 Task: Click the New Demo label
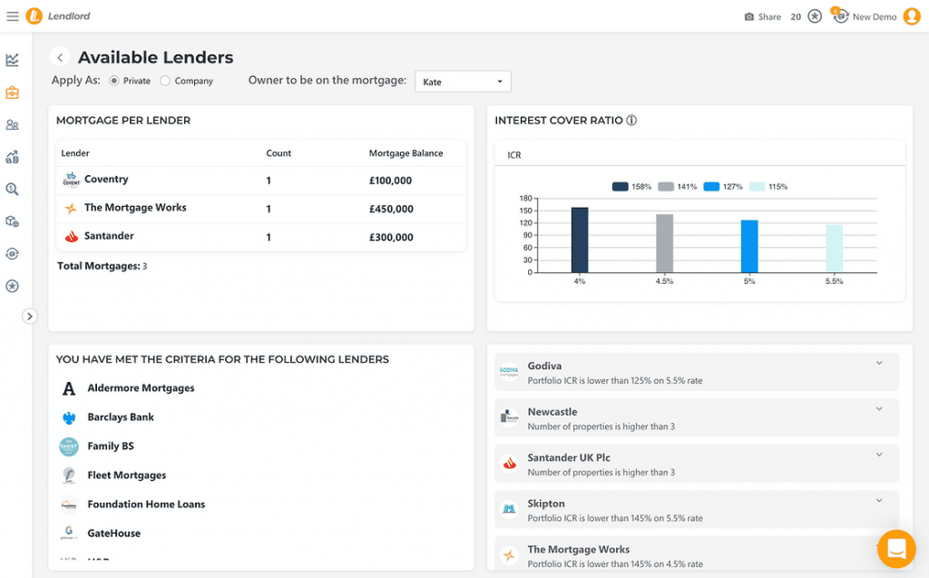(x=875, y=16)
